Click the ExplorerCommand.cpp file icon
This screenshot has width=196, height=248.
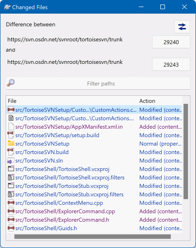[x=11, y=211]
